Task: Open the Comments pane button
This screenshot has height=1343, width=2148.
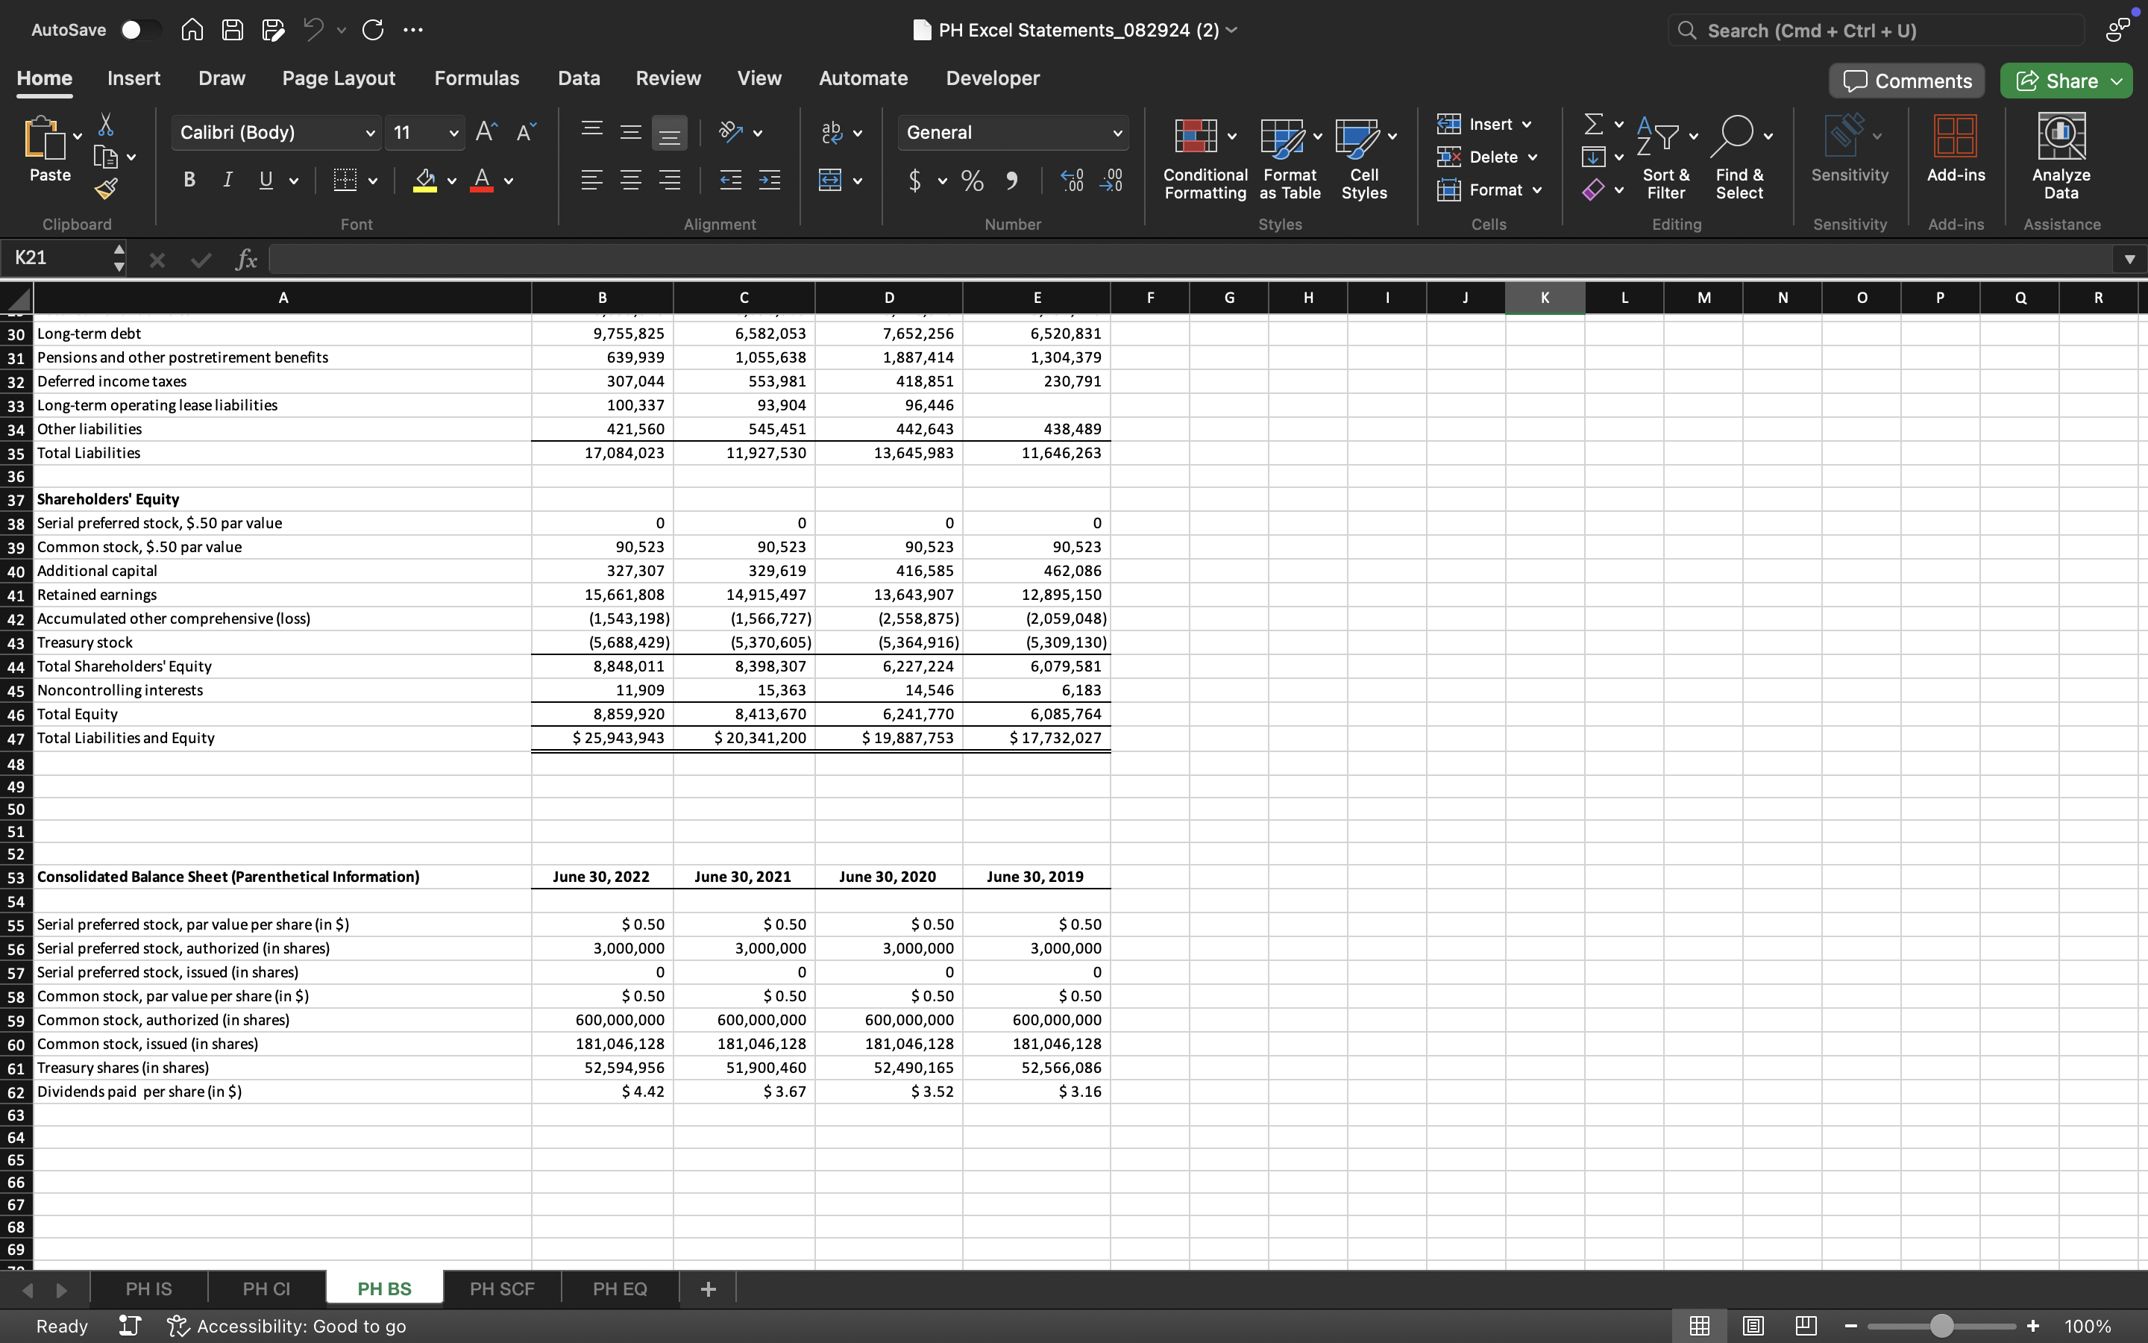Action: coord(1906,81)
